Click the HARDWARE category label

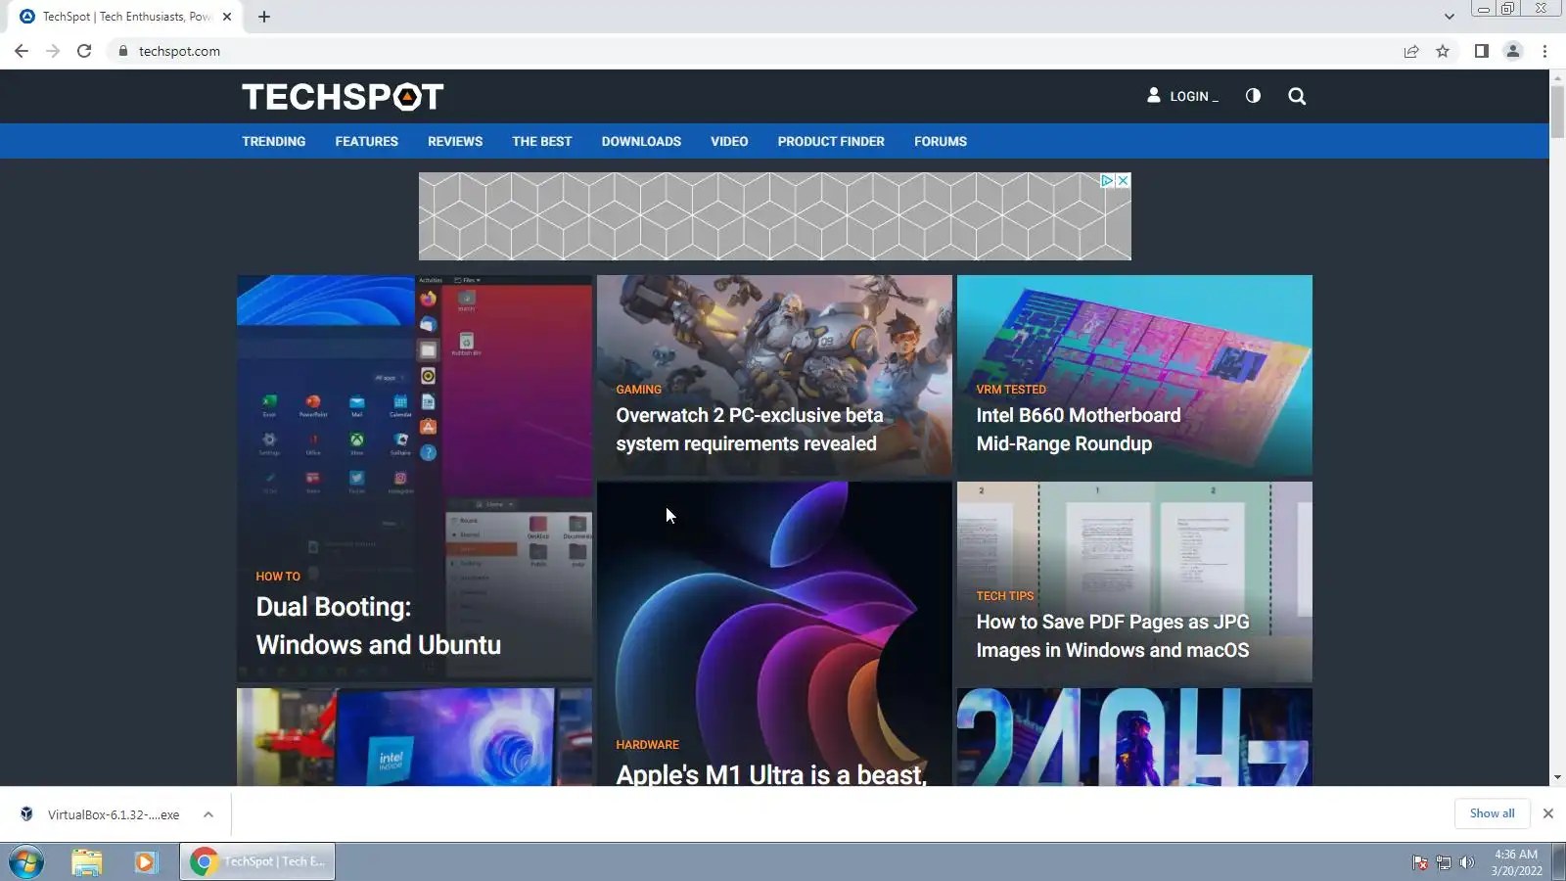click(647, 744)
